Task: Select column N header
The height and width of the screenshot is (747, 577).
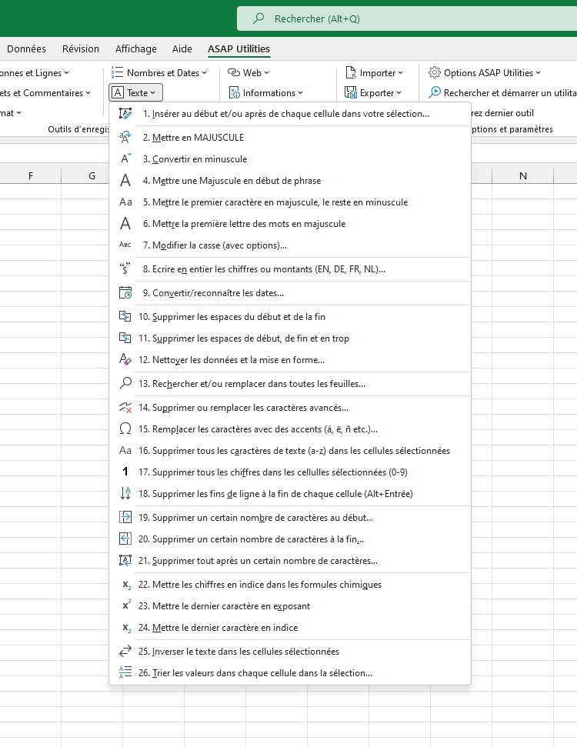Action: [x=522, y=176]
